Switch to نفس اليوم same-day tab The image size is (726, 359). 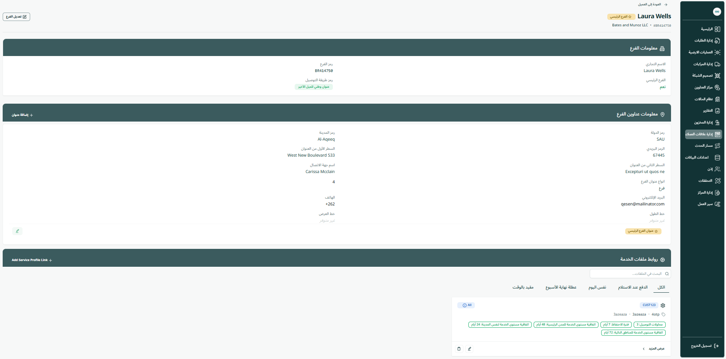tap(597, 287)
